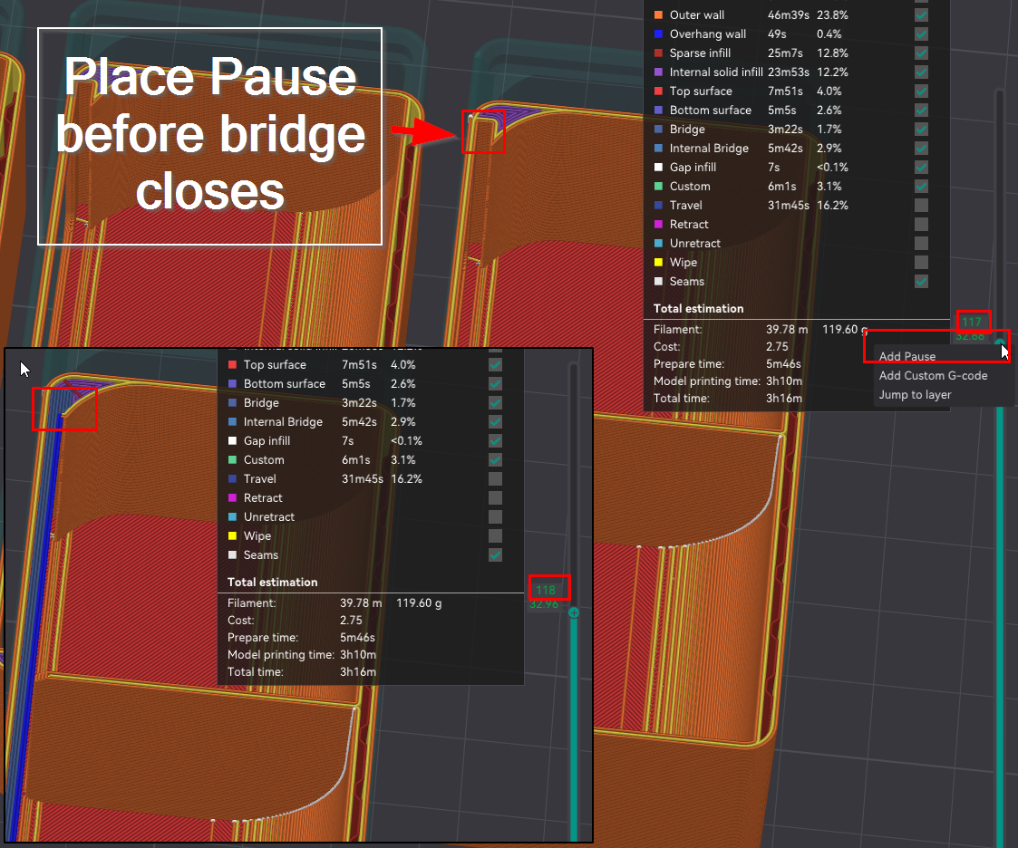Viewport: 1018px width, 848px height.
Task: Click layer number 117 label
Action: 971,322
